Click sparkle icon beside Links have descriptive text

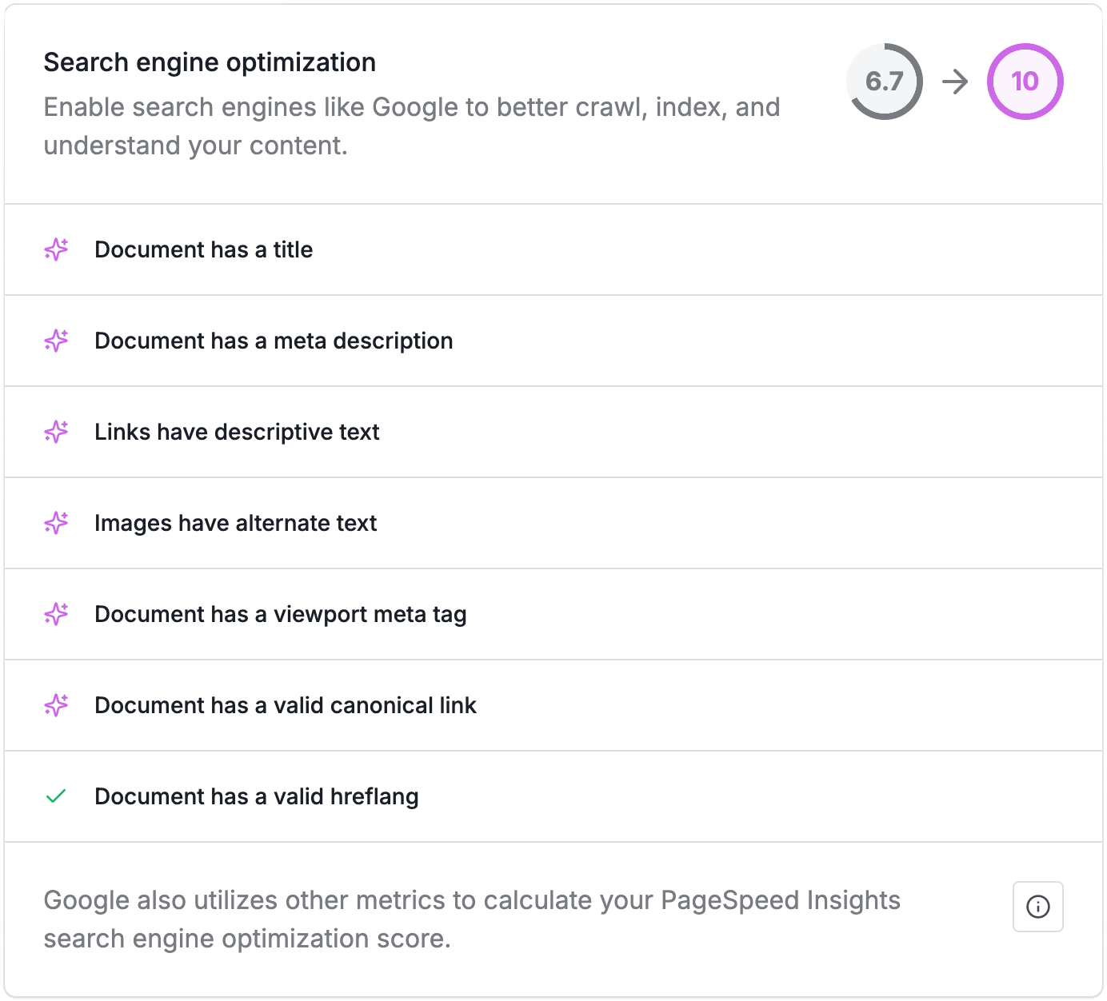56,432
